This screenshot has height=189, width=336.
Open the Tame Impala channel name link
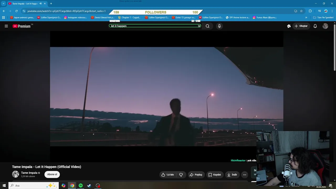29,173
